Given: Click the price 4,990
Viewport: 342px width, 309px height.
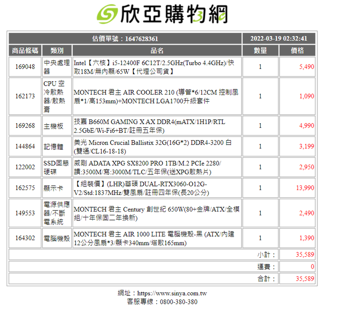Looking at the screenshot, I should click(x=306, y=126).
